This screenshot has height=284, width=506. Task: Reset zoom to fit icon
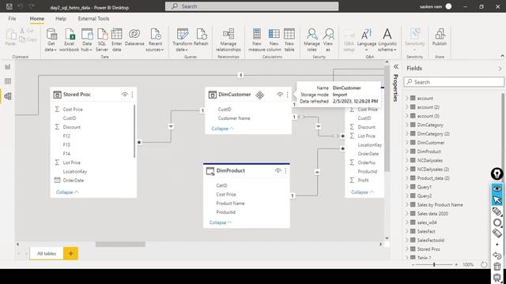(x=484, y=265)
